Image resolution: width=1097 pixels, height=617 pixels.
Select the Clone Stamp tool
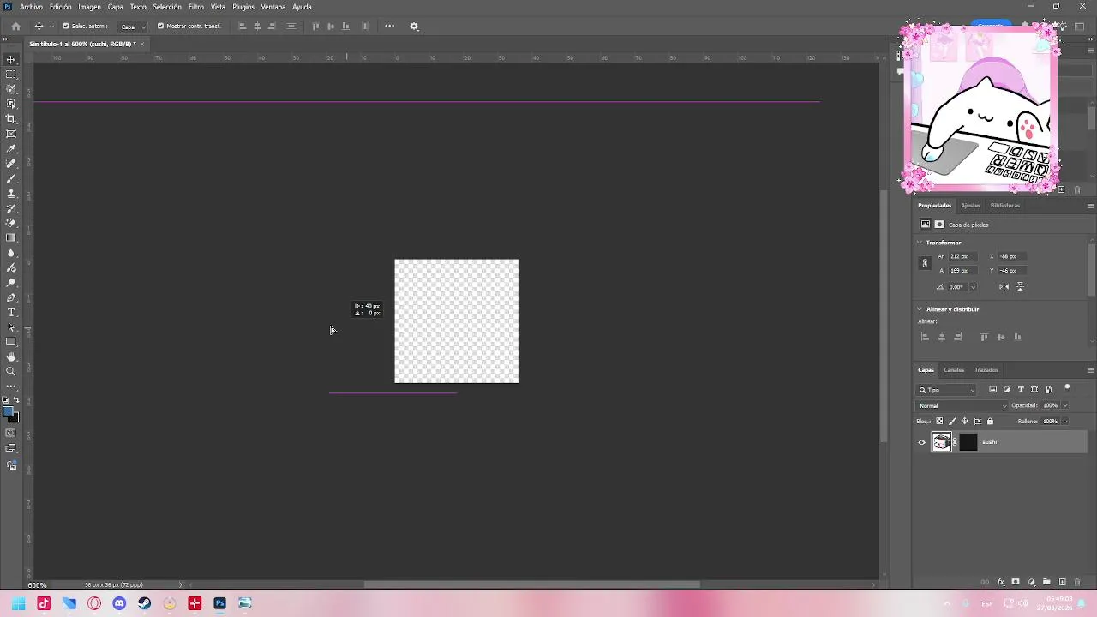(11, 194)
